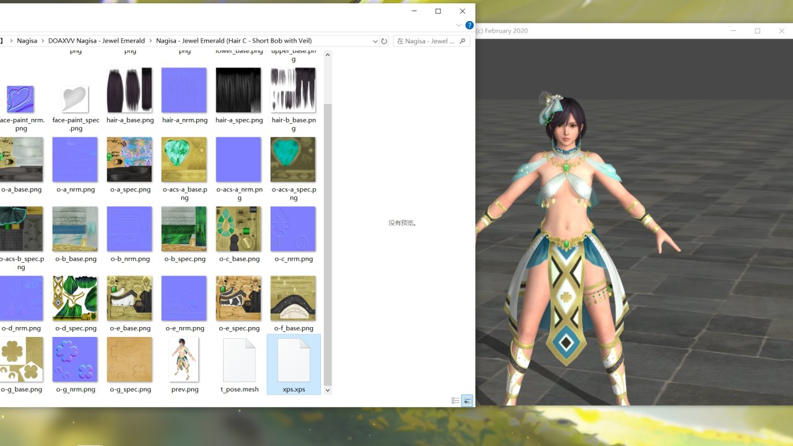Viewport: 793px width, 446px height.
Task: Select the hair-a_nrm.png thumbnail
Action: (184, 90)
